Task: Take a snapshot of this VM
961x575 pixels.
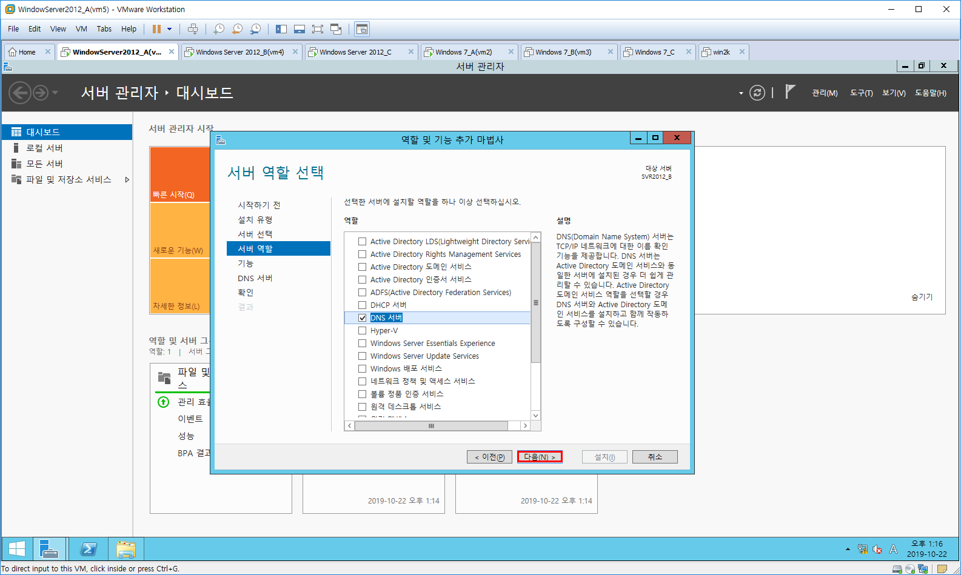Action: point(219,29)
